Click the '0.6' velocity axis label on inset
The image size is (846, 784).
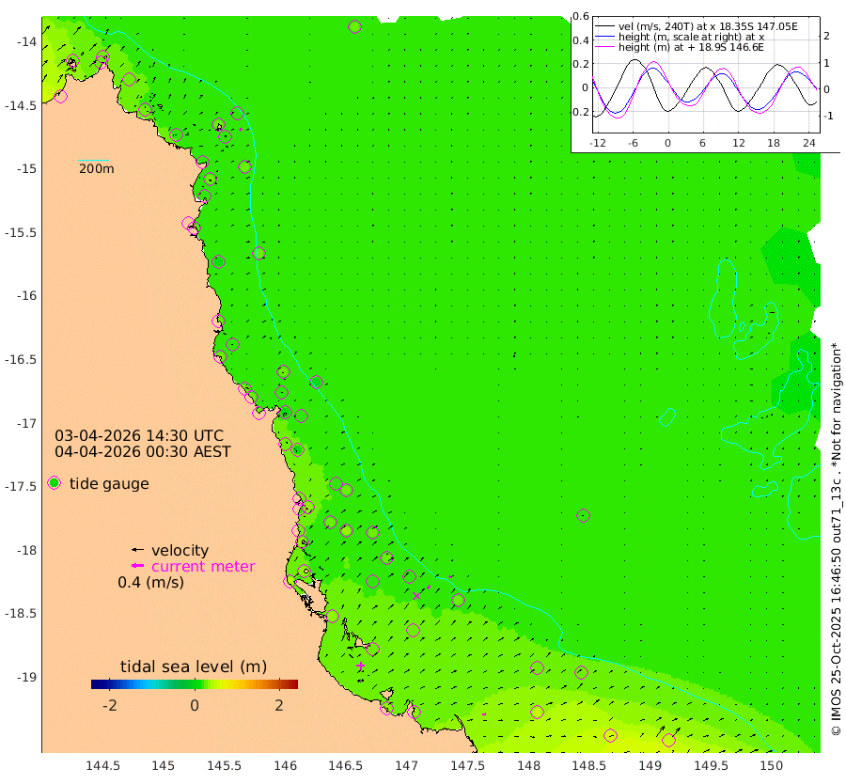pos(581,16)
